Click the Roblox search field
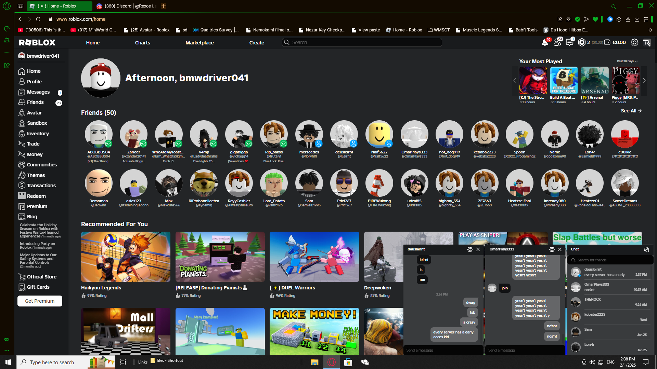The width and height of the screenshot is (657, 369). click(363, 42)
